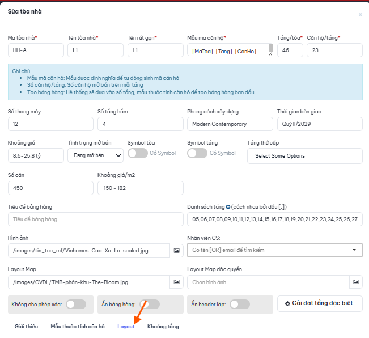369x338 pixels.
Task: Click the Thời gian bàn giao field
Action: coord(320,124)
